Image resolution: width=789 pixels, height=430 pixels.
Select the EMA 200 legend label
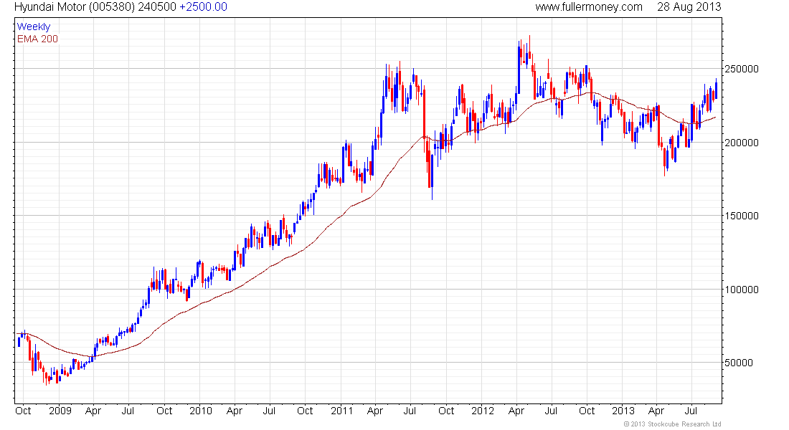pyautogui.click(x=37, y=39)
